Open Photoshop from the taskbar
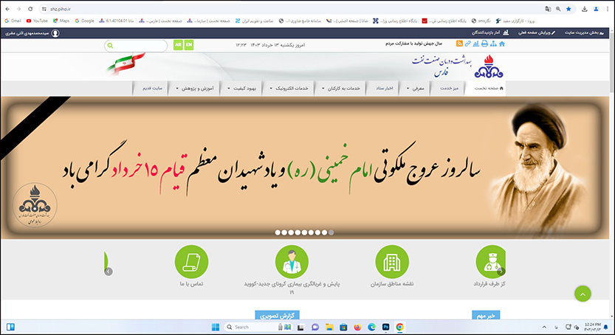 point(385,327)
